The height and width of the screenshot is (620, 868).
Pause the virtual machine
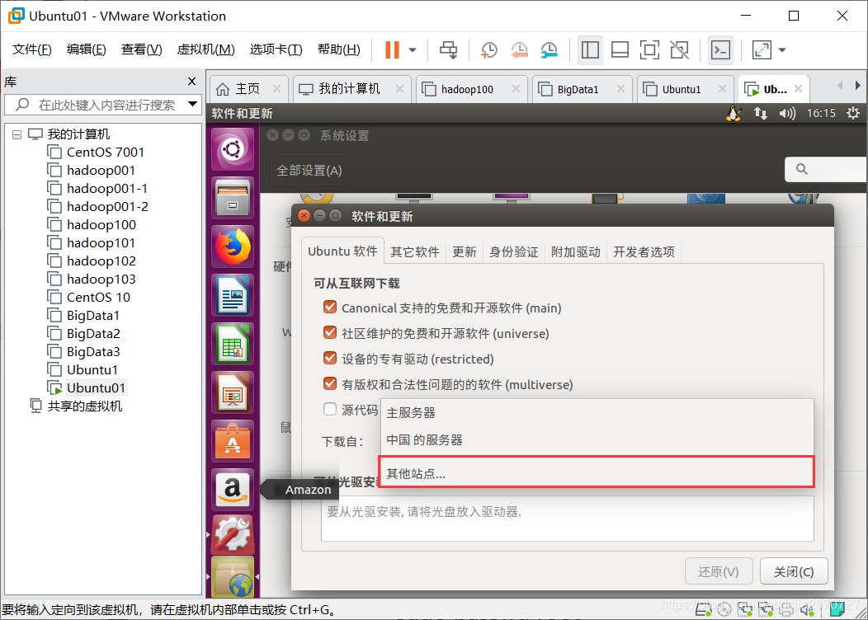(392, 49)
